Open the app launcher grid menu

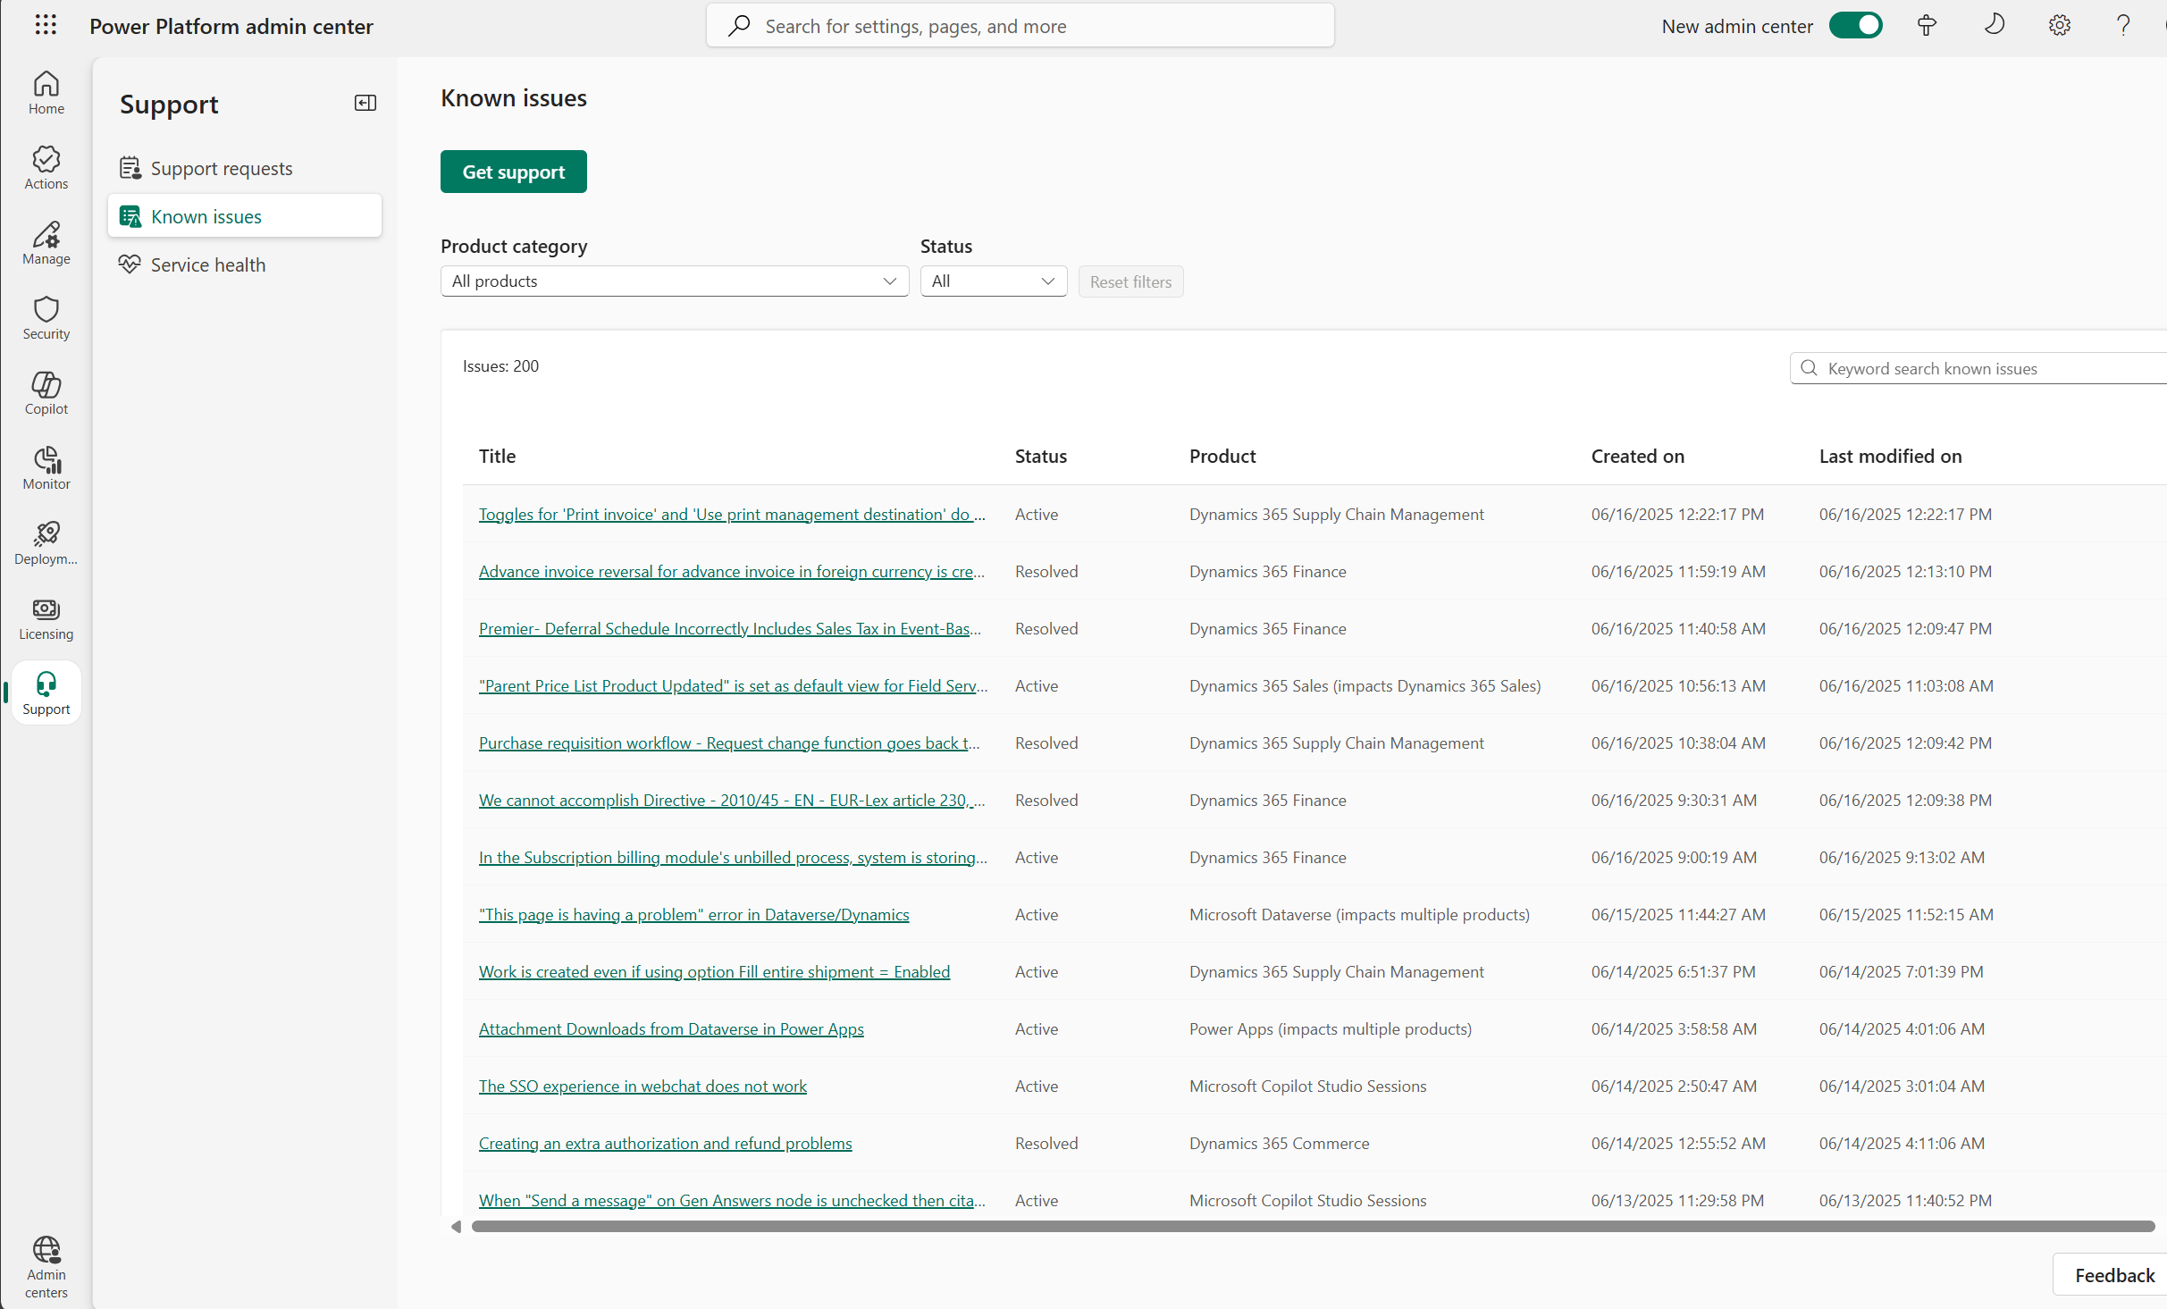46,25
